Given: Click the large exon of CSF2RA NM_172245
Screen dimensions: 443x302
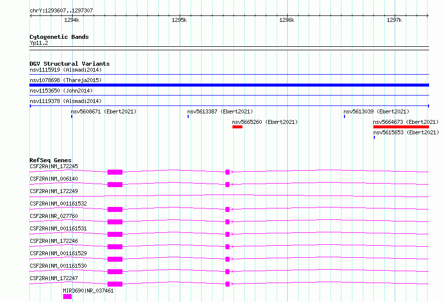Looking at the screenshot, I should (x=115, y=172).
